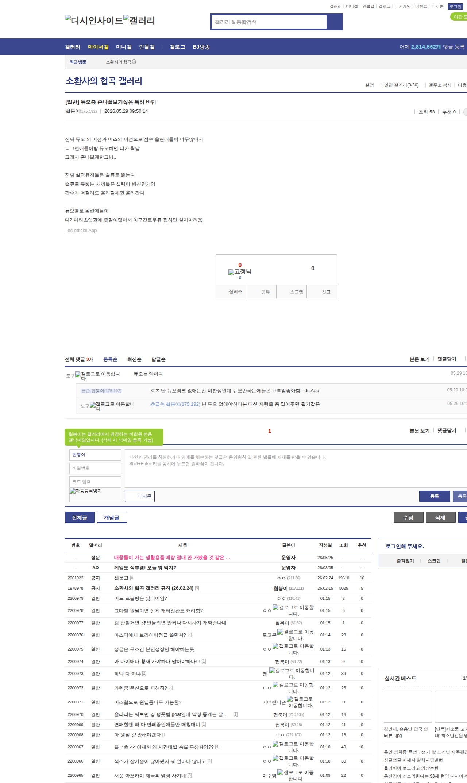Click the 고정닉 upvote image in recommend box
467x783 pixels.
pos(240,272)
